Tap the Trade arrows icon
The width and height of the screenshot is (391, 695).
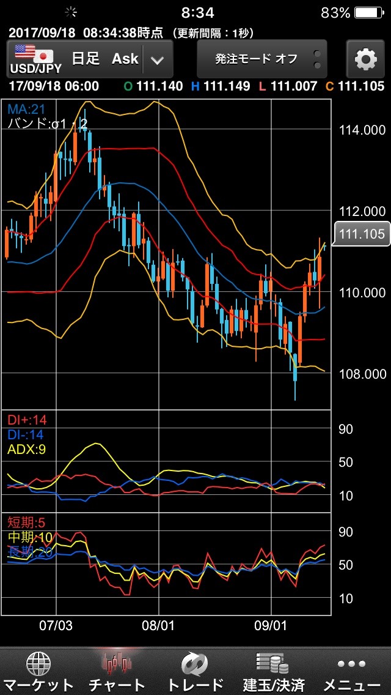(x=195, y=664)
